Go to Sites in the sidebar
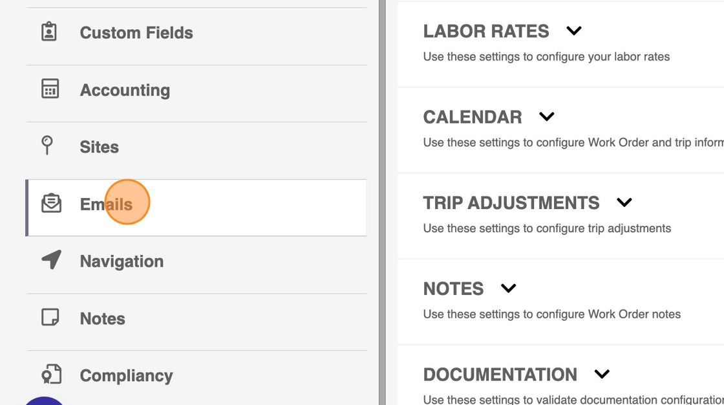Screen dimensions: 724x405 point(99,148)
